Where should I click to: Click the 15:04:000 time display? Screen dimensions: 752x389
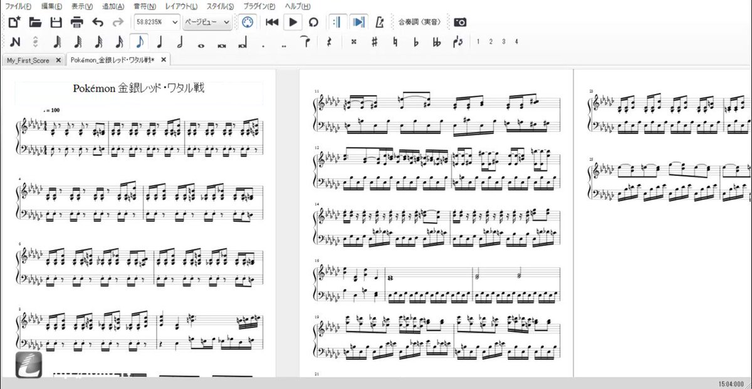click(x=731, y=383)
